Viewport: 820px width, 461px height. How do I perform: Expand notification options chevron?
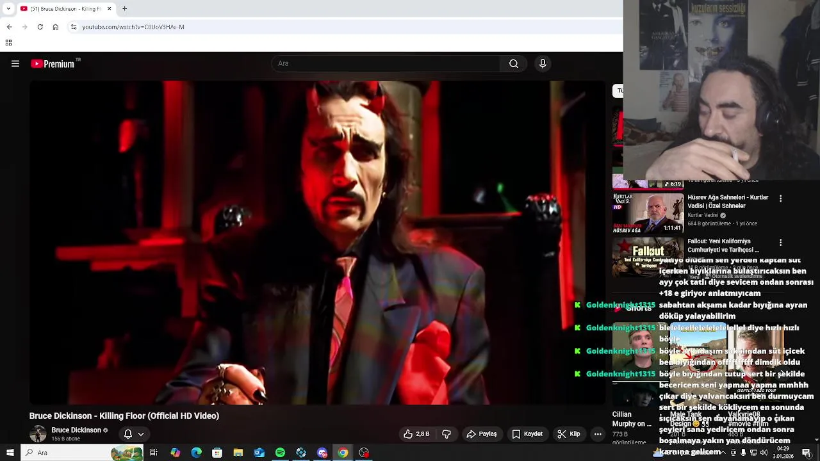click(141, 434)
